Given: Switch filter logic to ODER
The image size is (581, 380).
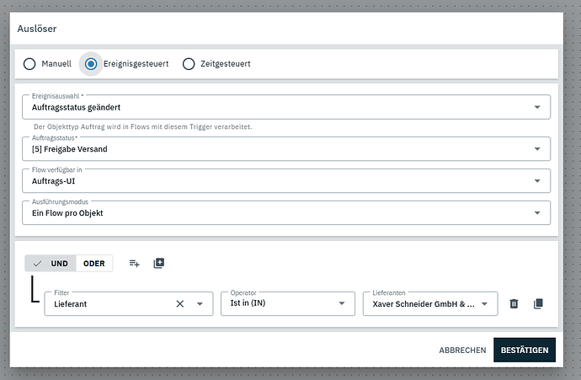Looking at the screenshot, I should 94,263.
